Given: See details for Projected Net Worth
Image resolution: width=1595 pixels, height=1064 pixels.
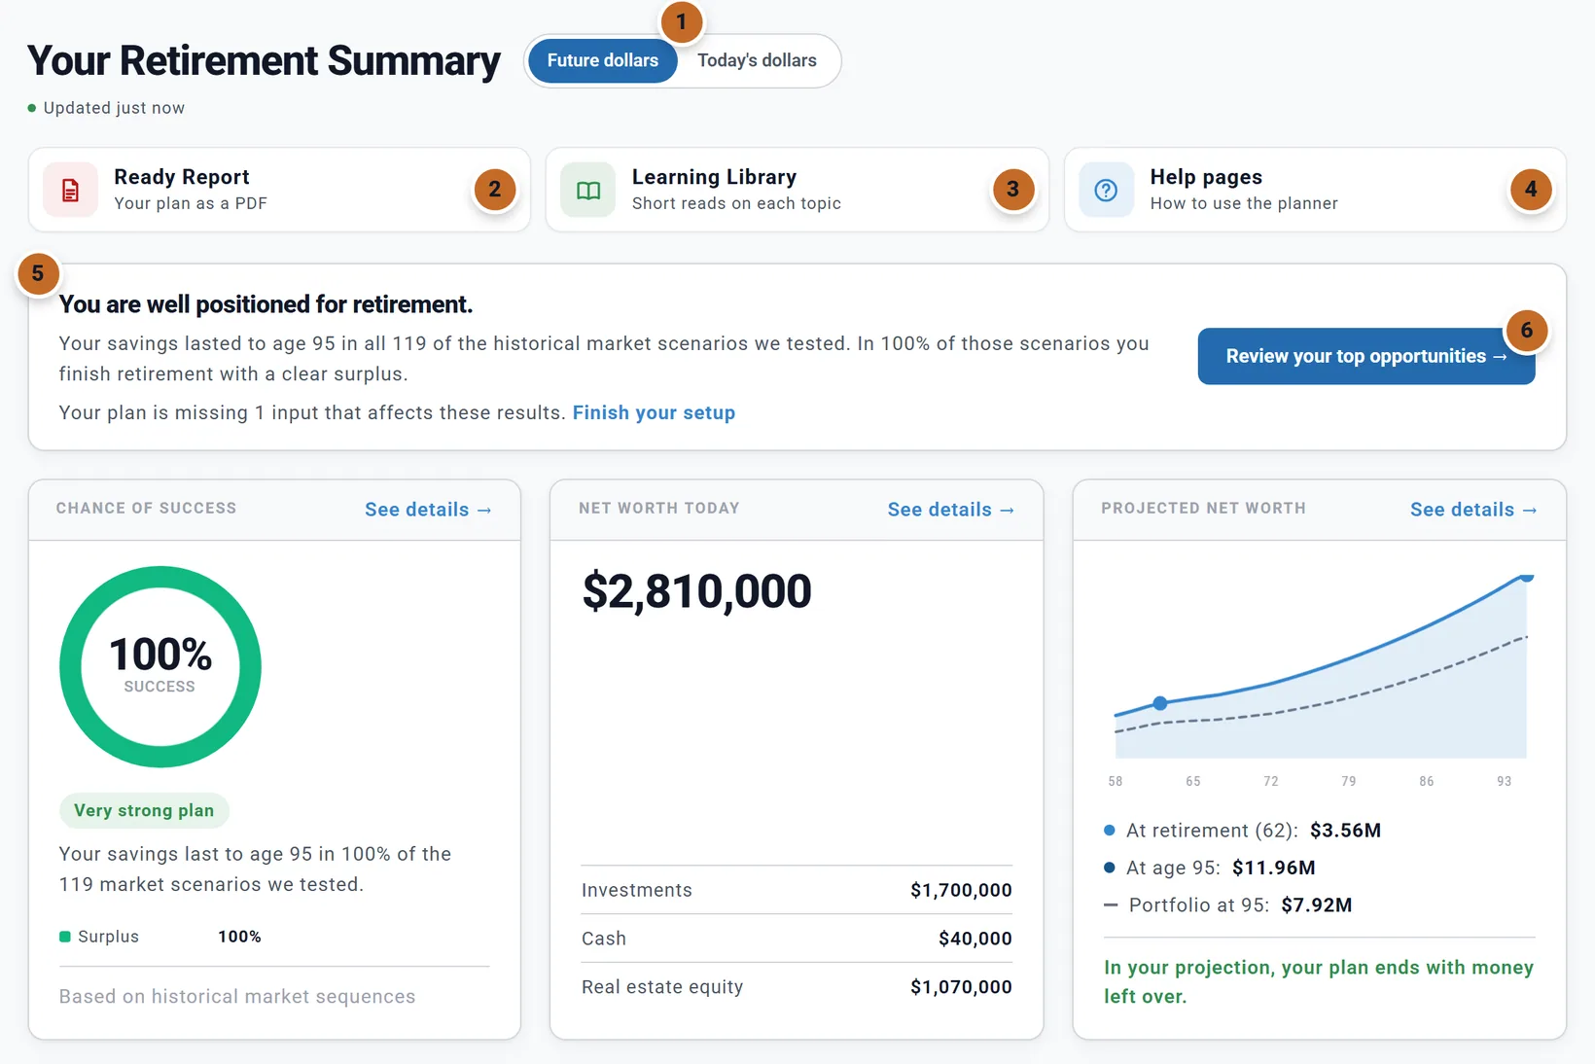Looking at the screenshot, I should pyautogui.click(x=1473, y=510).
